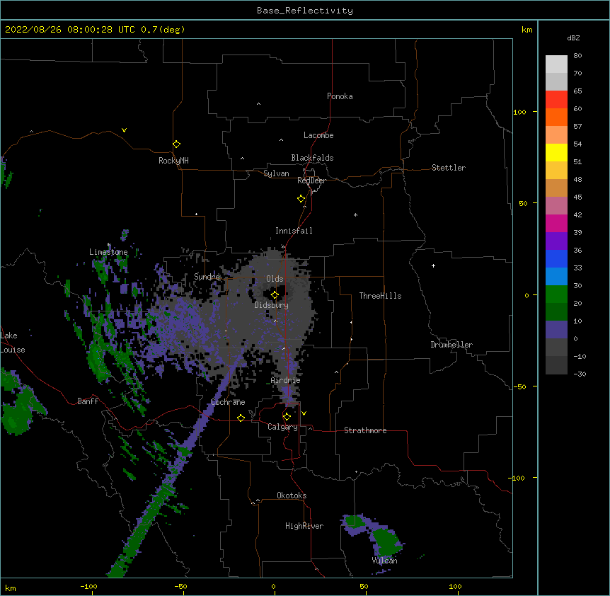Image resolution: width=610 pixels, height=596 pixels.
Task: Click the Sundre label
Action: [207, 277]
